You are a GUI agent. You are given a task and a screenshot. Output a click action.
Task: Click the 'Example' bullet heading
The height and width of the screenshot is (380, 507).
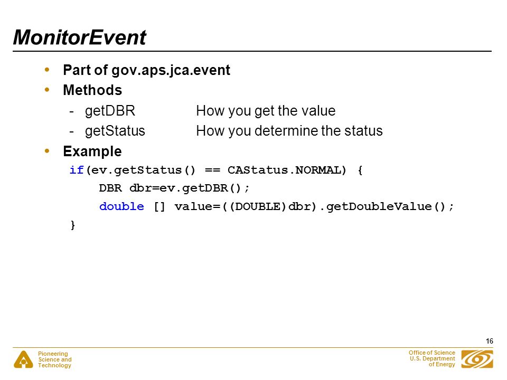92,151
